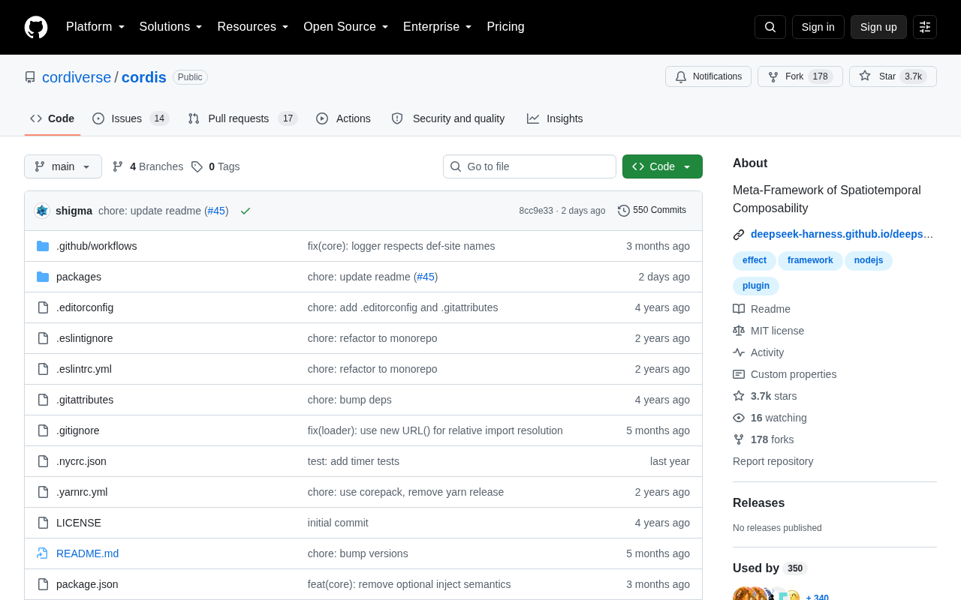This screenshot has height=600, width=961.
Task: Select the Readme book icon in About
Action: click(x=739, y=309)
